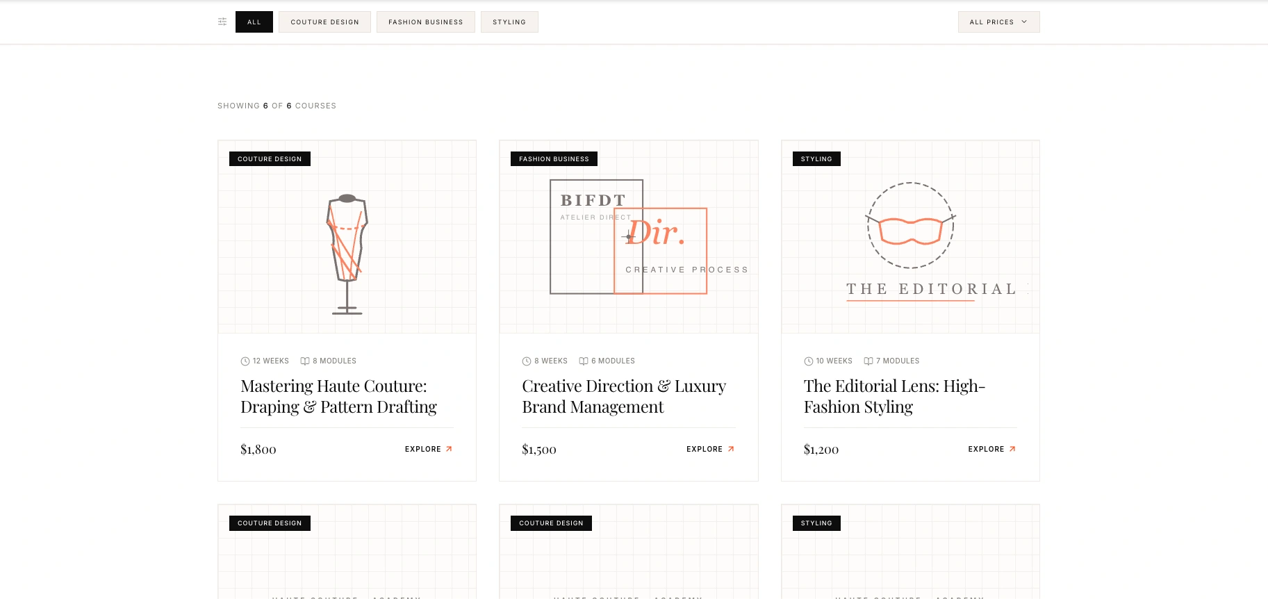Click the $1,800 price text
Screen dimensions: 1268x599
[258, 450]
